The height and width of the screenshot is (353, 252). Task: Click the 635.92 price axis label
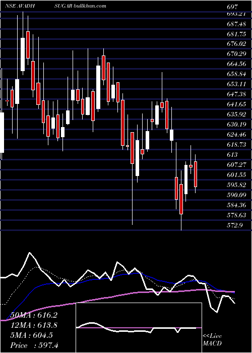click(x=236, y=114)
